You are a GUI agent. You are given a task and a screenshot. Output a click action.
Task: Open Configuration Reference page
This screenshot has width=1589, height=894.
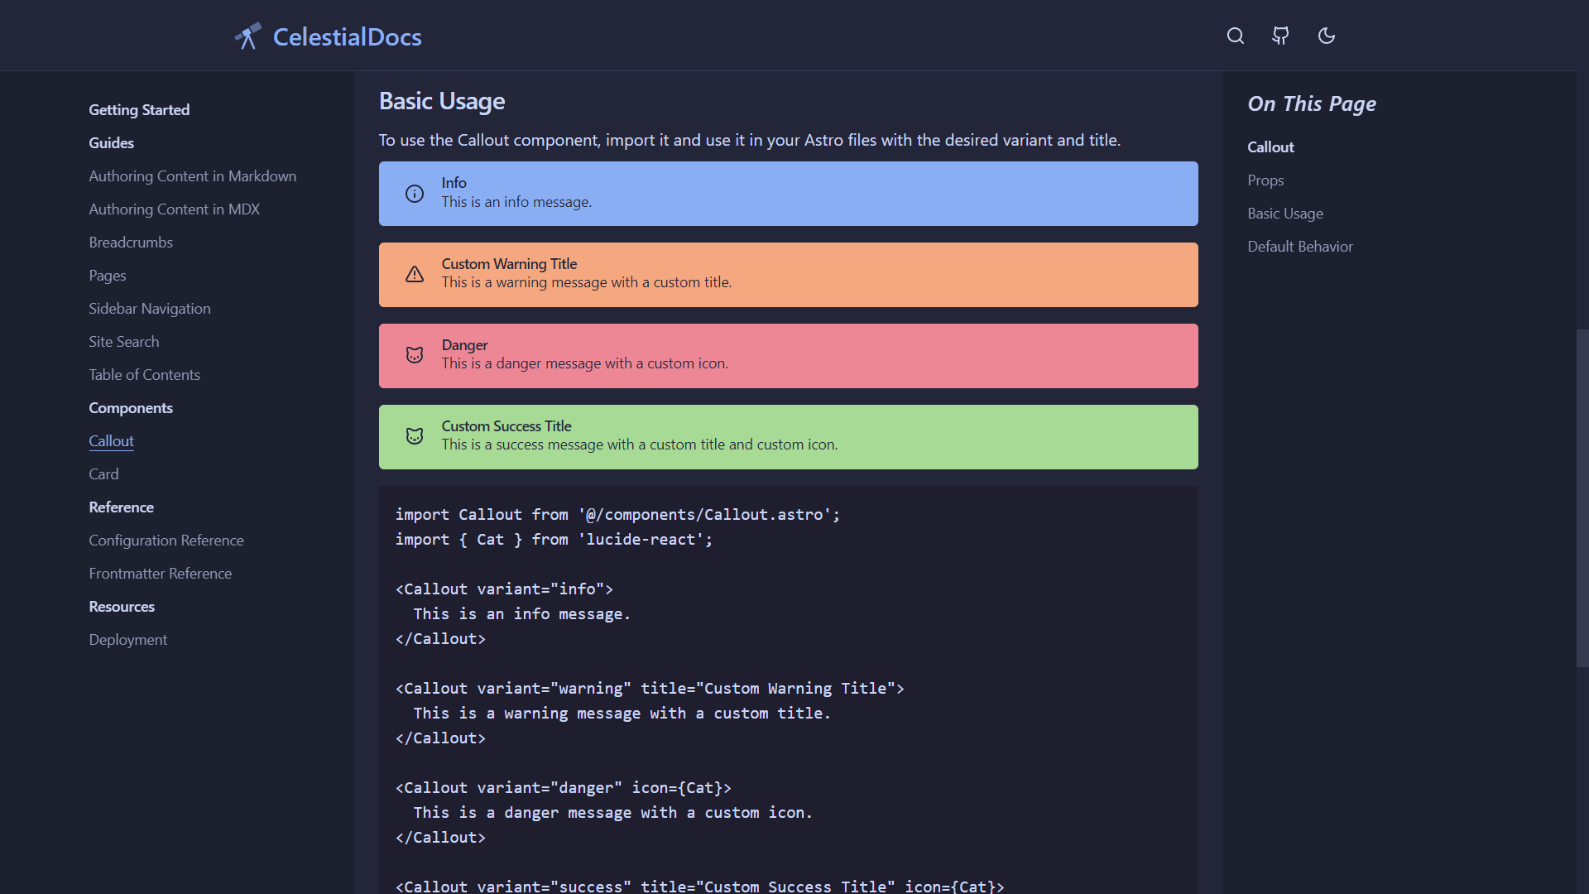point(166,541)
